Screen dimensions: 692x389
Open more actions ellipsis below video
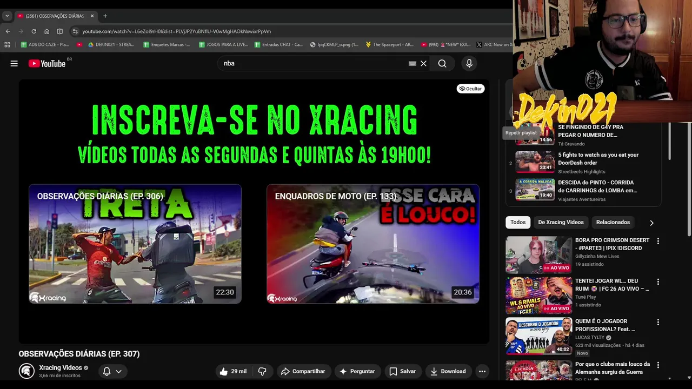[482, 371]
